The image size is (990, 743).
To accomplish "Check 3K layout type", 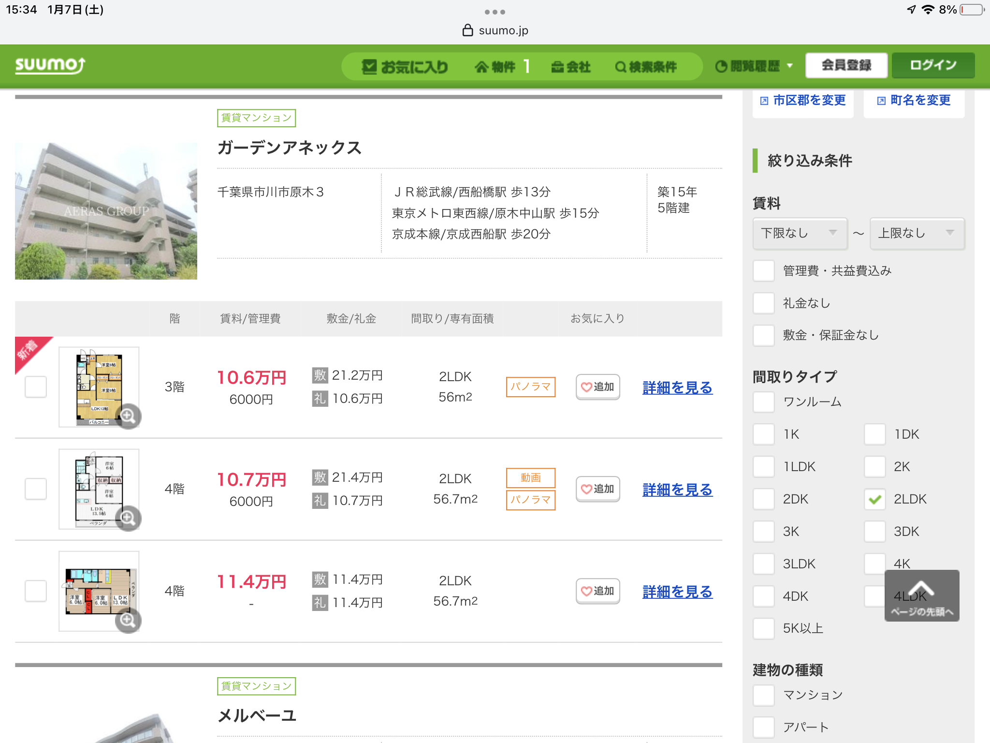I will pyautogui.click(x=764, y=532).
